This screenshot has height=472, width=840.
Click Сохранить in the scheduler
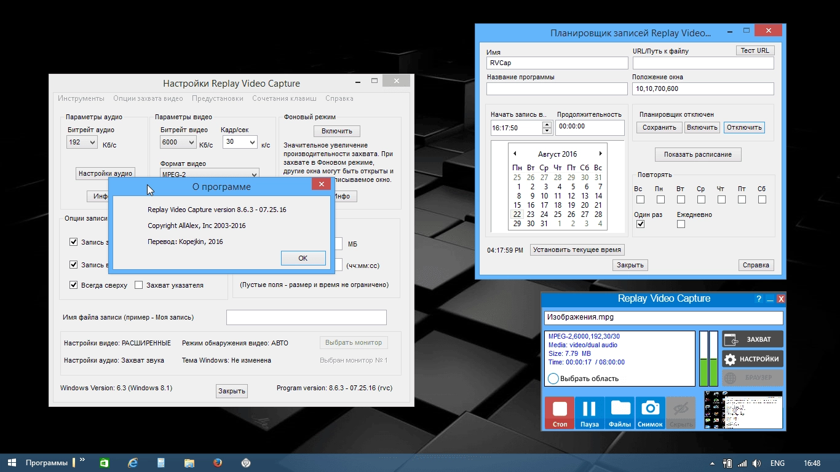pyautogui.click(x=659, y=128)
